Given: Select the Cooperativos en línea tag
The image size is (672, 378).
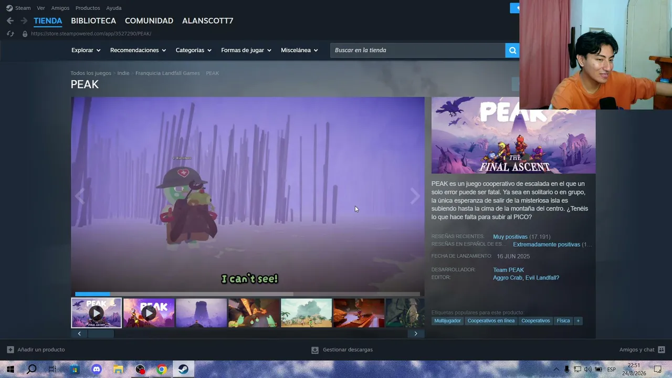Looking at the screenshot, I should coord(491,321).
